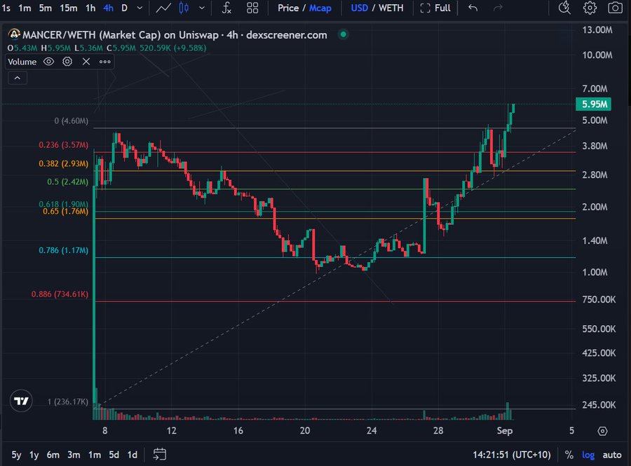Click the 13.00M price axis label
This screenshot has height=466, width=631.
pos(597,30)
